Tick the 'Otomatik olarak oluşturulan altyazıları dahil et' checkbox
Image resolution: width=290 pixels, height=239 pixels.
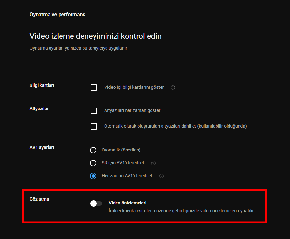pyautogui.click(x=94, y=126)
